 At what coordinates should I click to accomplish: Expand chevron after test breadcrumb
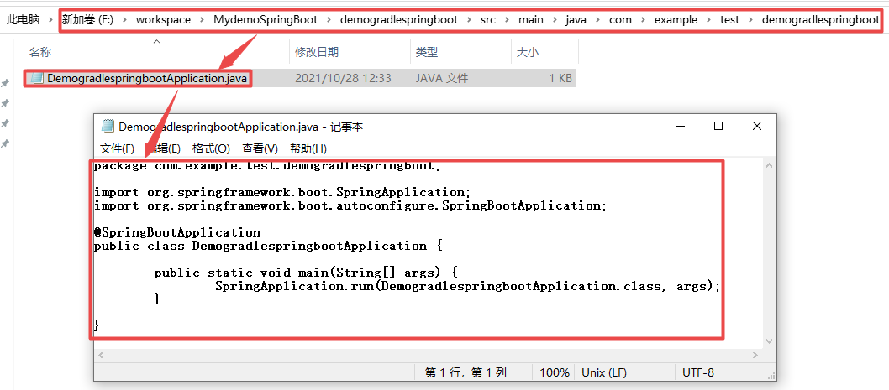(x=751, y=20)
